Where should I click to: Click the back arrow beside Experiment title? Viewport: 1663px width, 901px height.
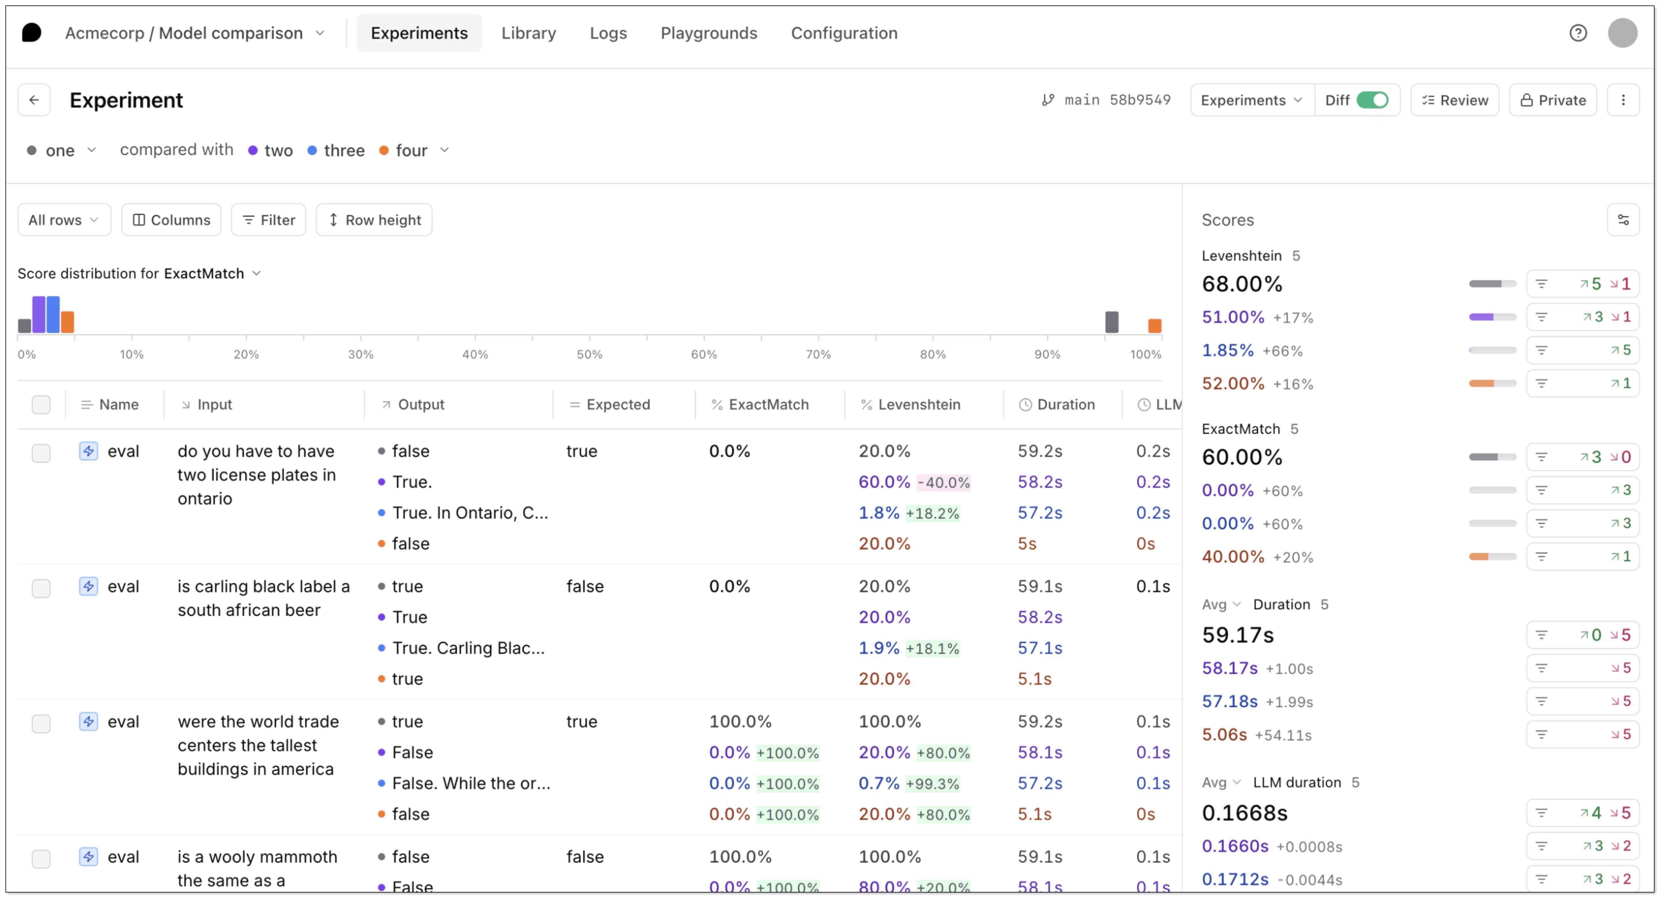click(34, 100)
